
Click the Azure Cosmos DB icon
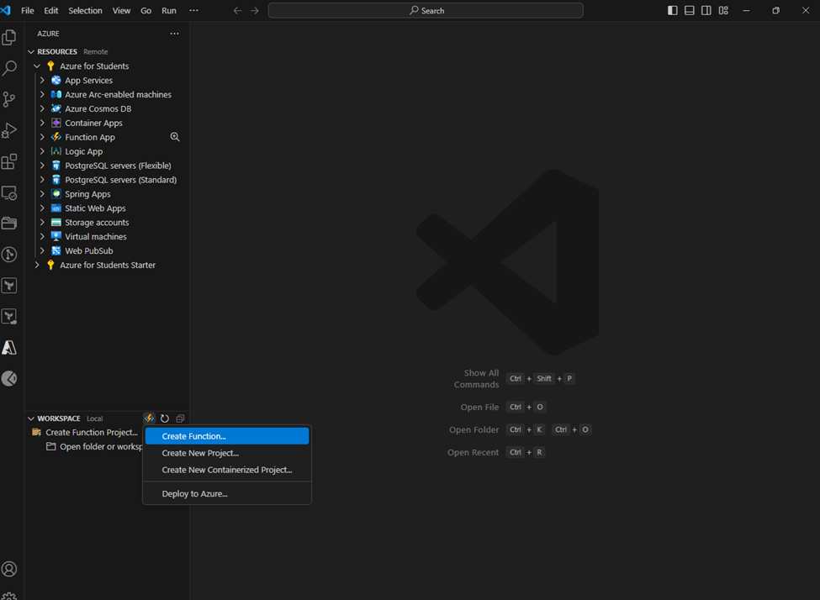pyautogui.click(x=56, y=108)
